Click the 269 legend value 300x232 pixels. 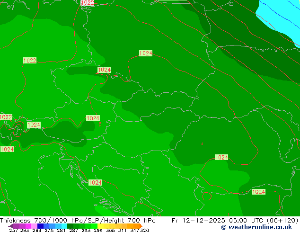tap(36, 230)
